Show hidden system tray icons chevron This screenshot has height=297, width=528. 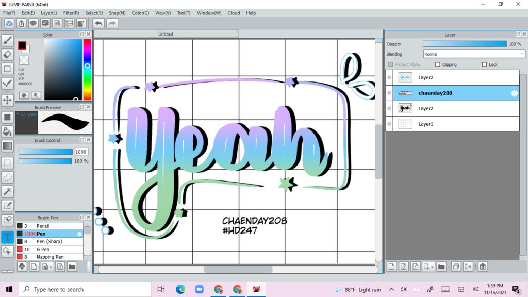click(391, 289)
